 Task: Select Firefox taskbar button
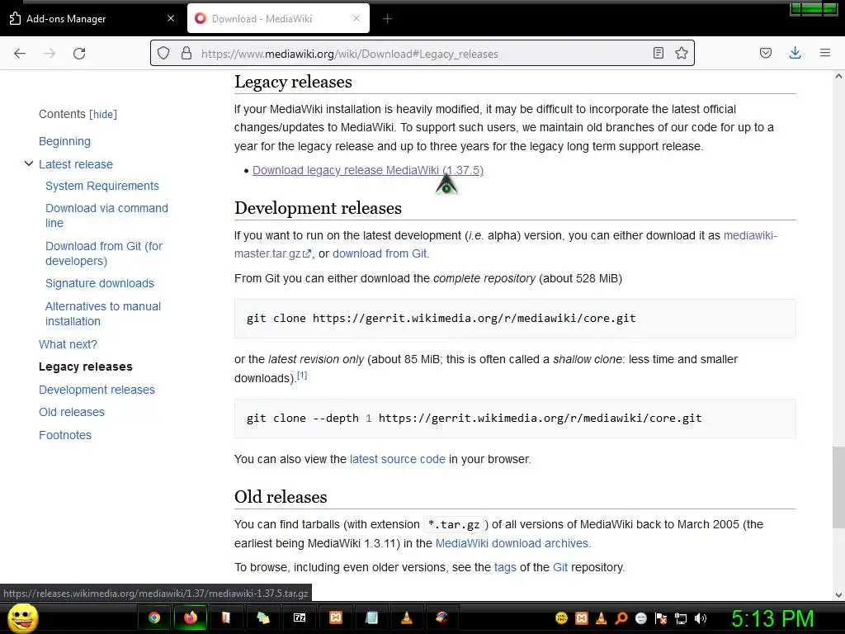(191, 617)
